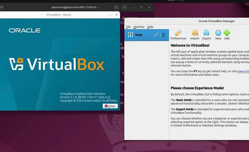Click 'Welcome to VirtualBox!' heading
The width and height of the screenshot is (249, 152).
[x=190, y=45]
